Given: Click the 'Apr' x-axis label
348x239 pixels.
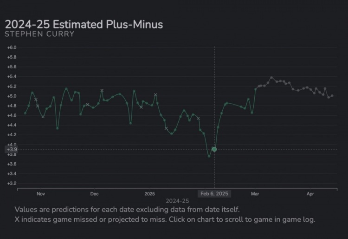Looking at the screenshot, I should pos(309,193).
